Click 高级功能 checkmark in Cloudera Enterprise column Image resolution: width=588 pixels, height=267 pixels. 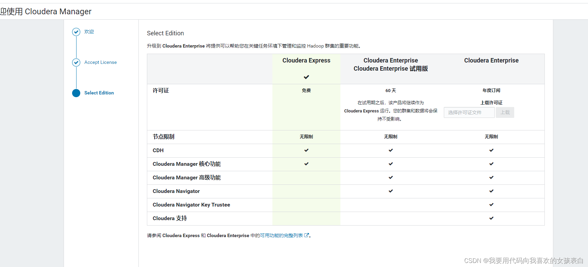(491, 177)
